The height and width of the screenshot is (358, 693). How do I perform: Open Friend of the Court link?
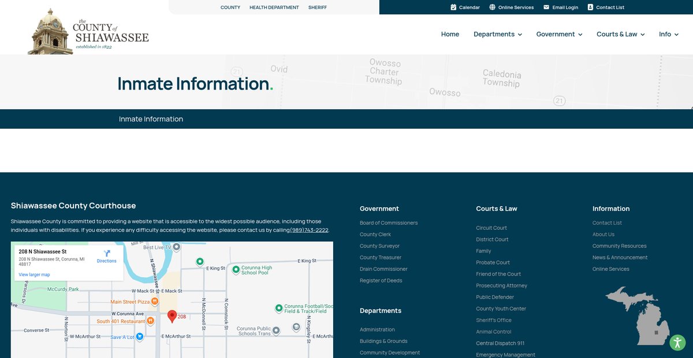(x=498, y=274)
